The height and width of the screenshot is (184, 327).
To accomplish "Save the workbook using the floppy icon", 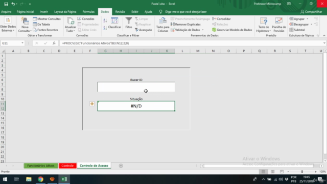I will 6,4.
